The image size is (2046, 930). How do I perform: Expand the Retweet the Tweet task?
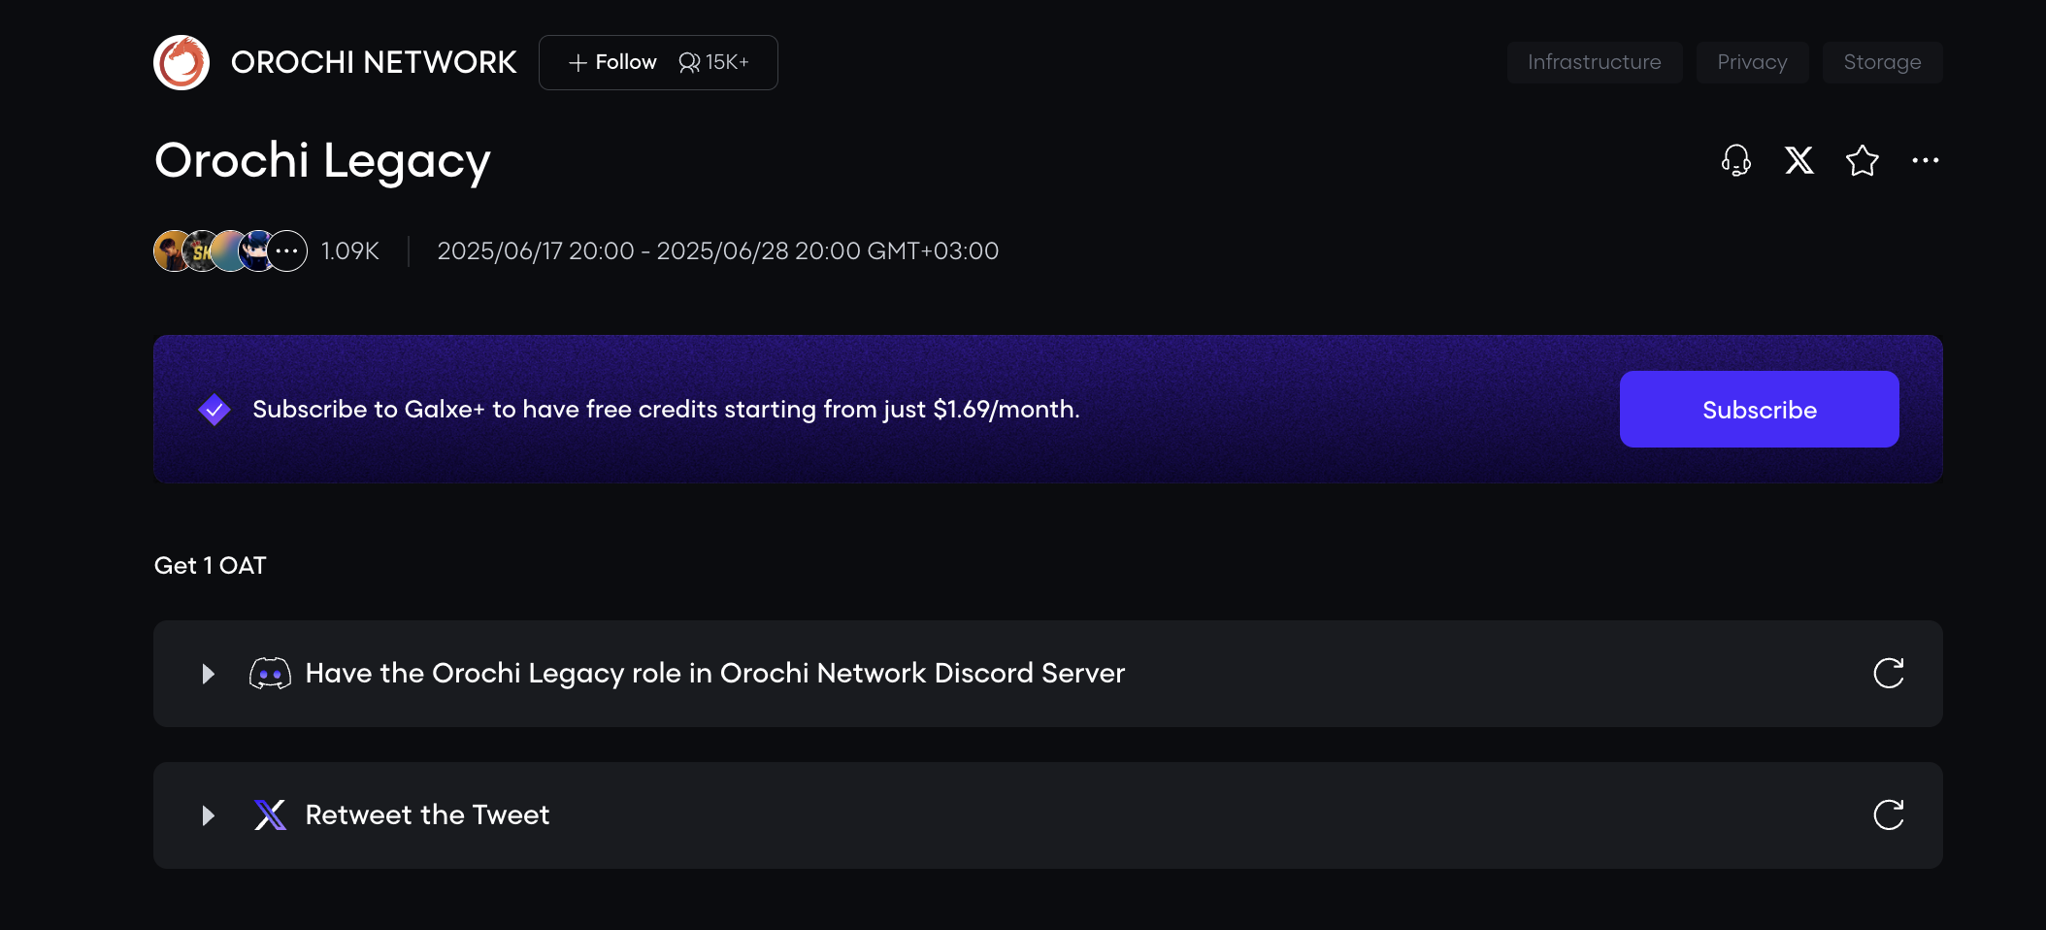(x=208, y=815)
